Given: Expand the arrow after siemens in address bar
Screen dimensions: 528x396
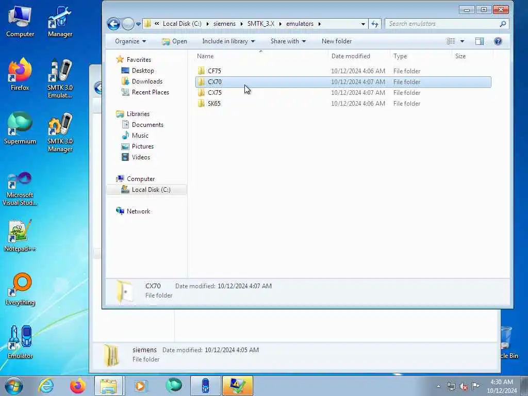Looking at the screenshot, I should tap(241, 24).
